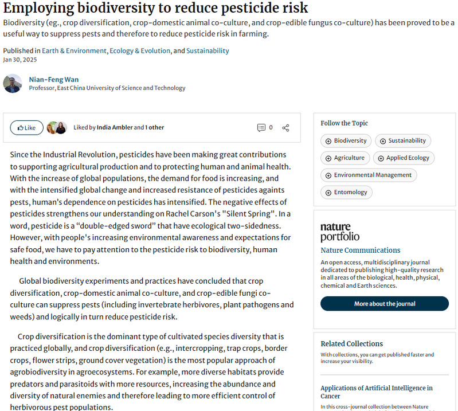Click the Like thumbs-up button
The height and width of the screenshot is (411, 458).
26,127
